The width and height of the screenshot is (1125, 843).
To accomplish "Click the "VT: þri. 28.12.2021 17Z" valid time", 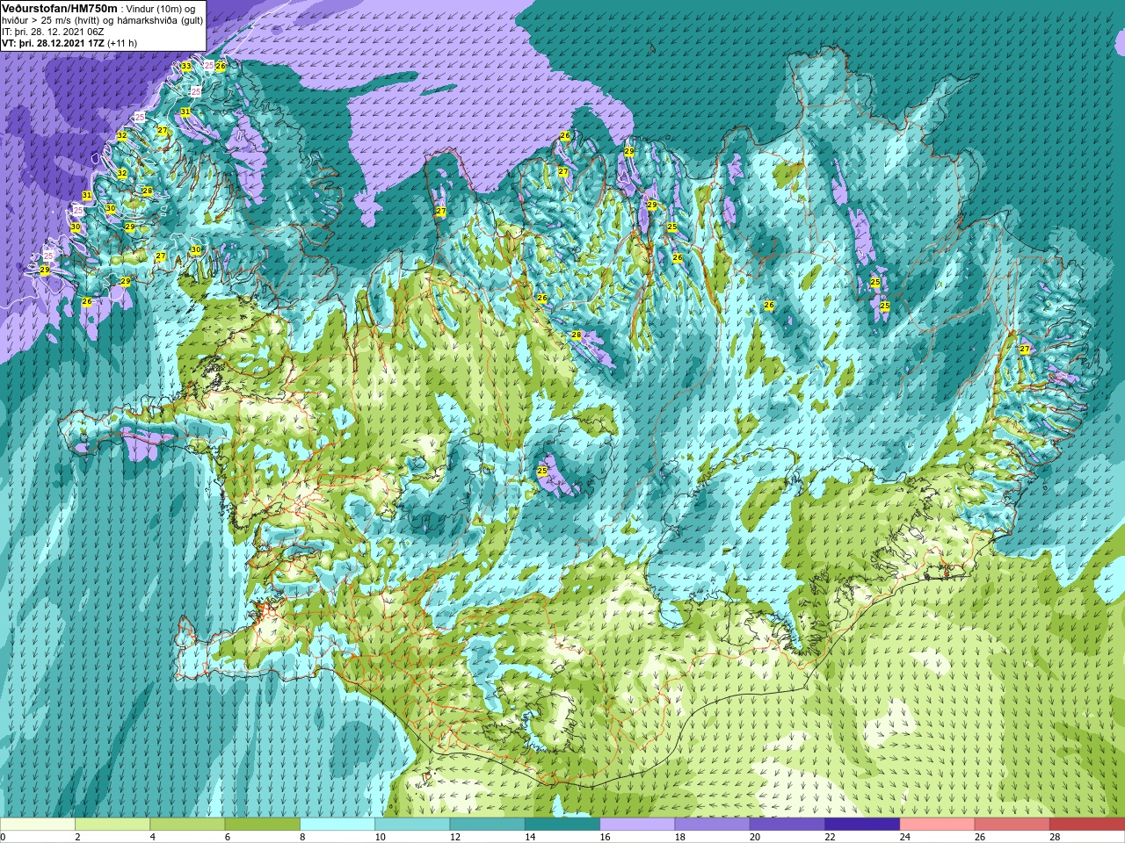I will [x=53, y=43].
